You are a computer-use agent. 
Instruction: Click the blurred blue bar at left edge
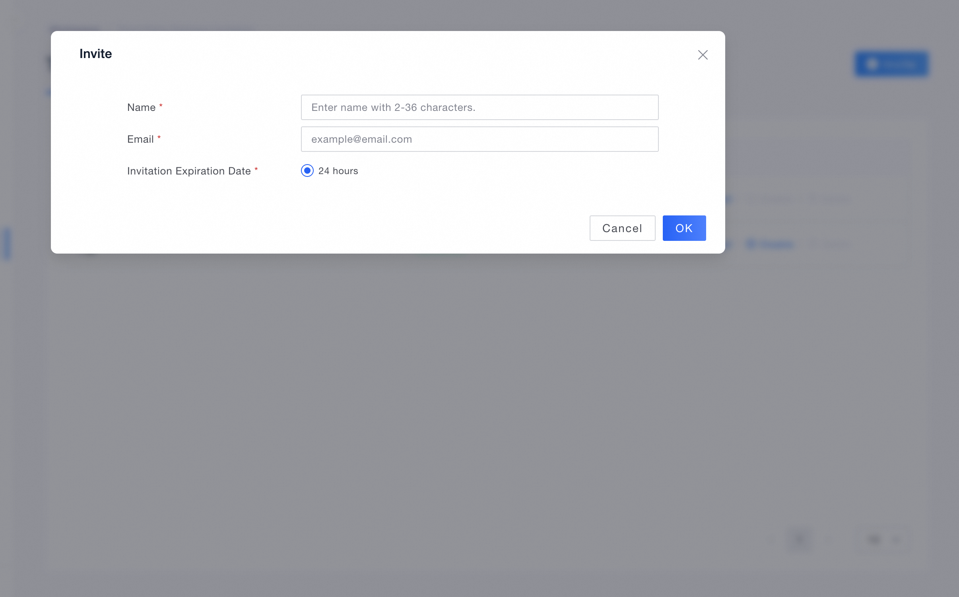pyautogui.click(x=7, y=243)
